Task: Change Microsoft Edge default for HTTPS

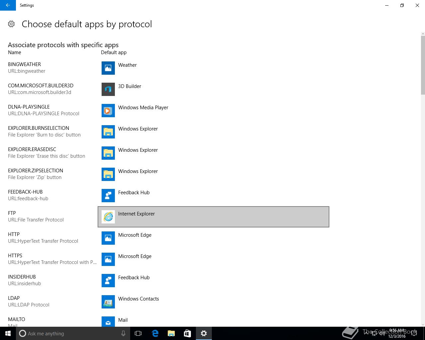Action: (x=213, y=259)
